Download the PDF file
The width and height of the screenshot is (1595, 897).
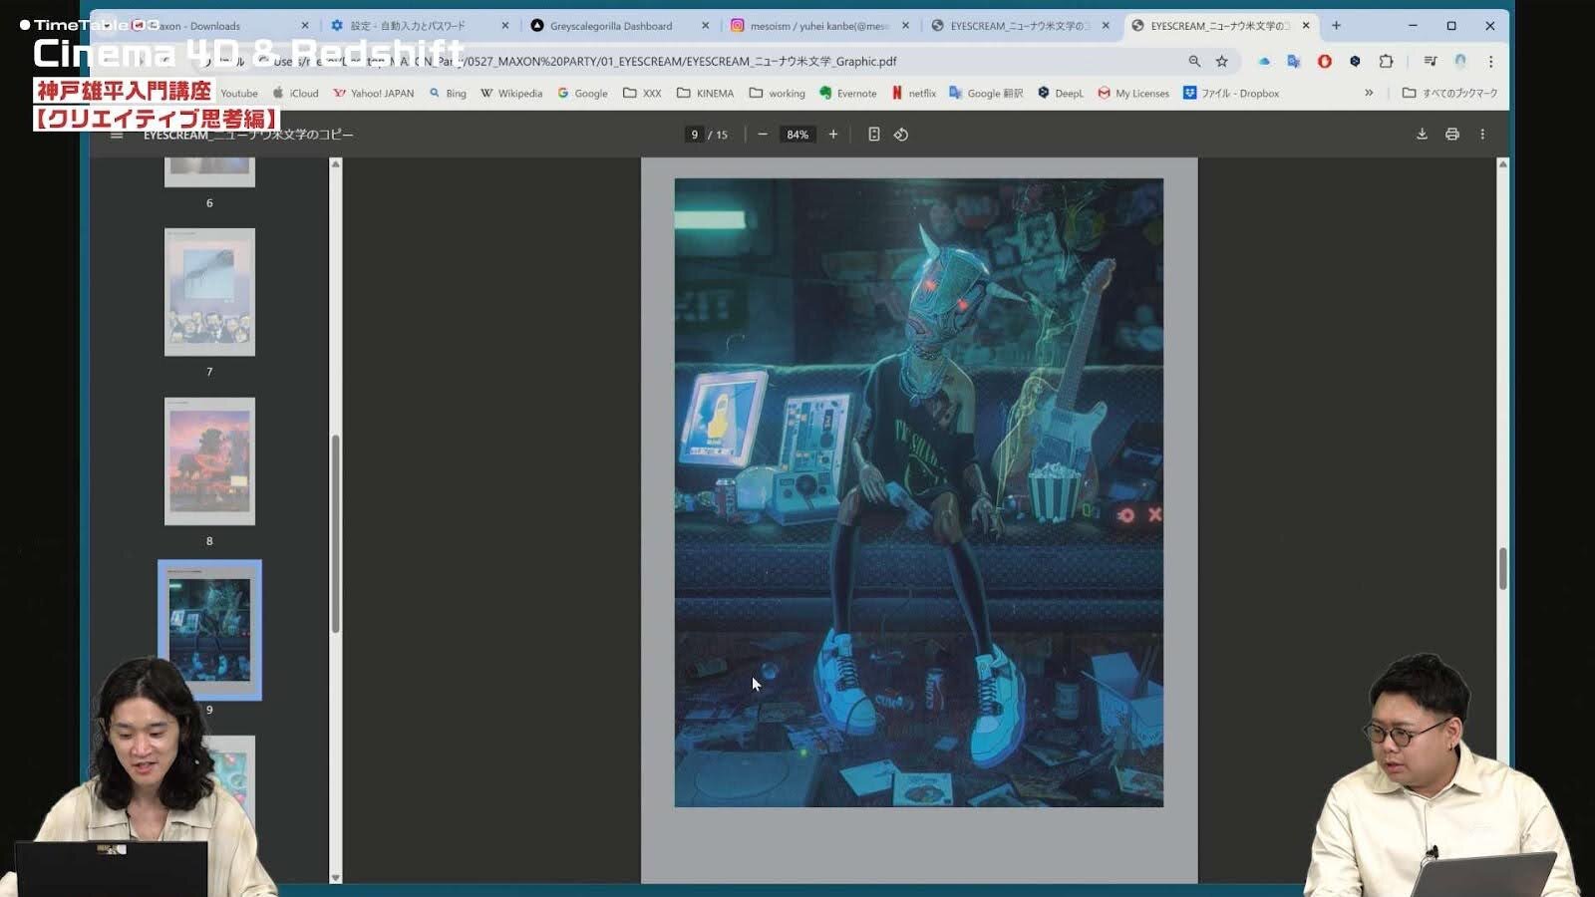(1422, 135)
